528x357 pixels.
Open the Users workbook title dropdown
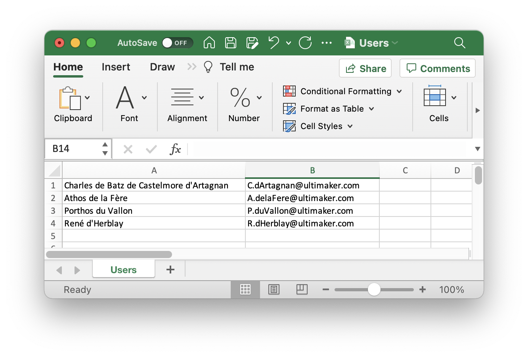click(x=394, y=43)
